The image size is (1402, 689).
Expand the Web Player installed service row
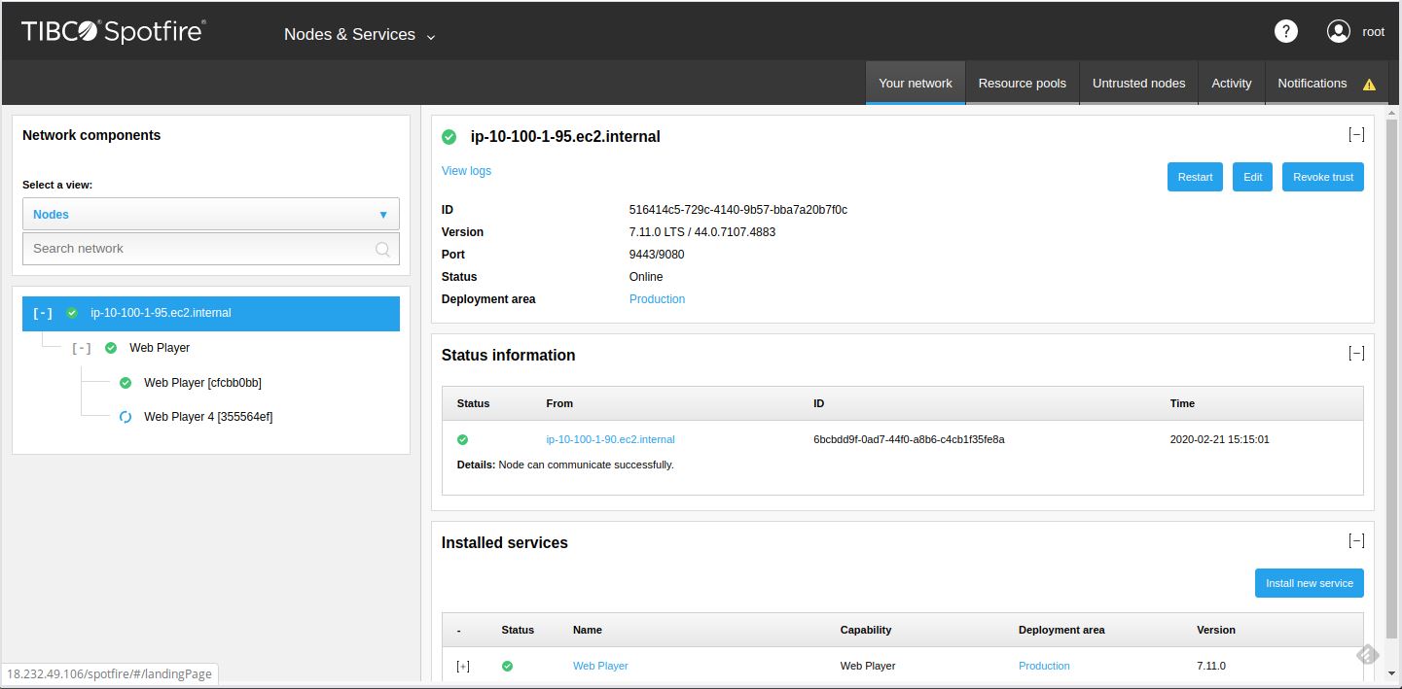(463, 667)
